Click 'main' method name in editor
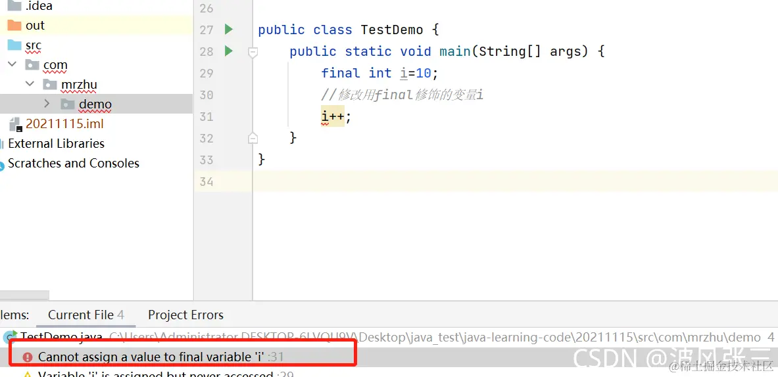The width and height of the screenshot is (778, 377). (x=455, y=51)
